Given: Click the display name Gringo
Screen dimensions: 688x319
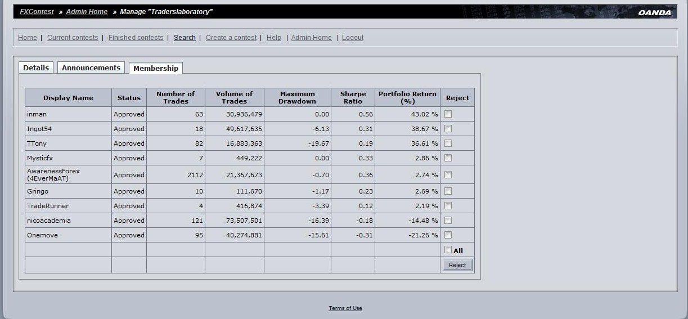Looking at the screenshot, I should click(38, 191).
